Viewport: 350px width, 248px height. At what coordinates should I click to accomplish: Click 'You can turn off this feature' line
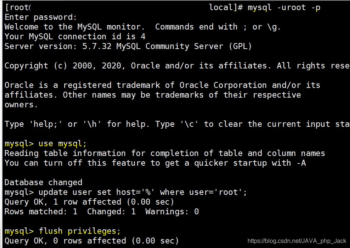coord(155,163)
